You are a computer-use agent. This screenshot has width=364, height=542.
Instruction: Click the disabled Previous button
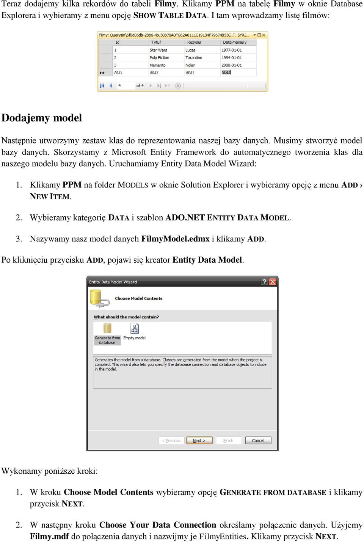[x=171, y=440]
